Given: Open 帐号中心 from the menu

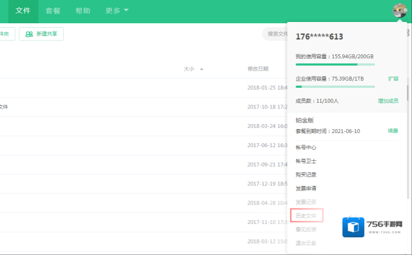Looking at the screenshot, I should pos(306,147).
